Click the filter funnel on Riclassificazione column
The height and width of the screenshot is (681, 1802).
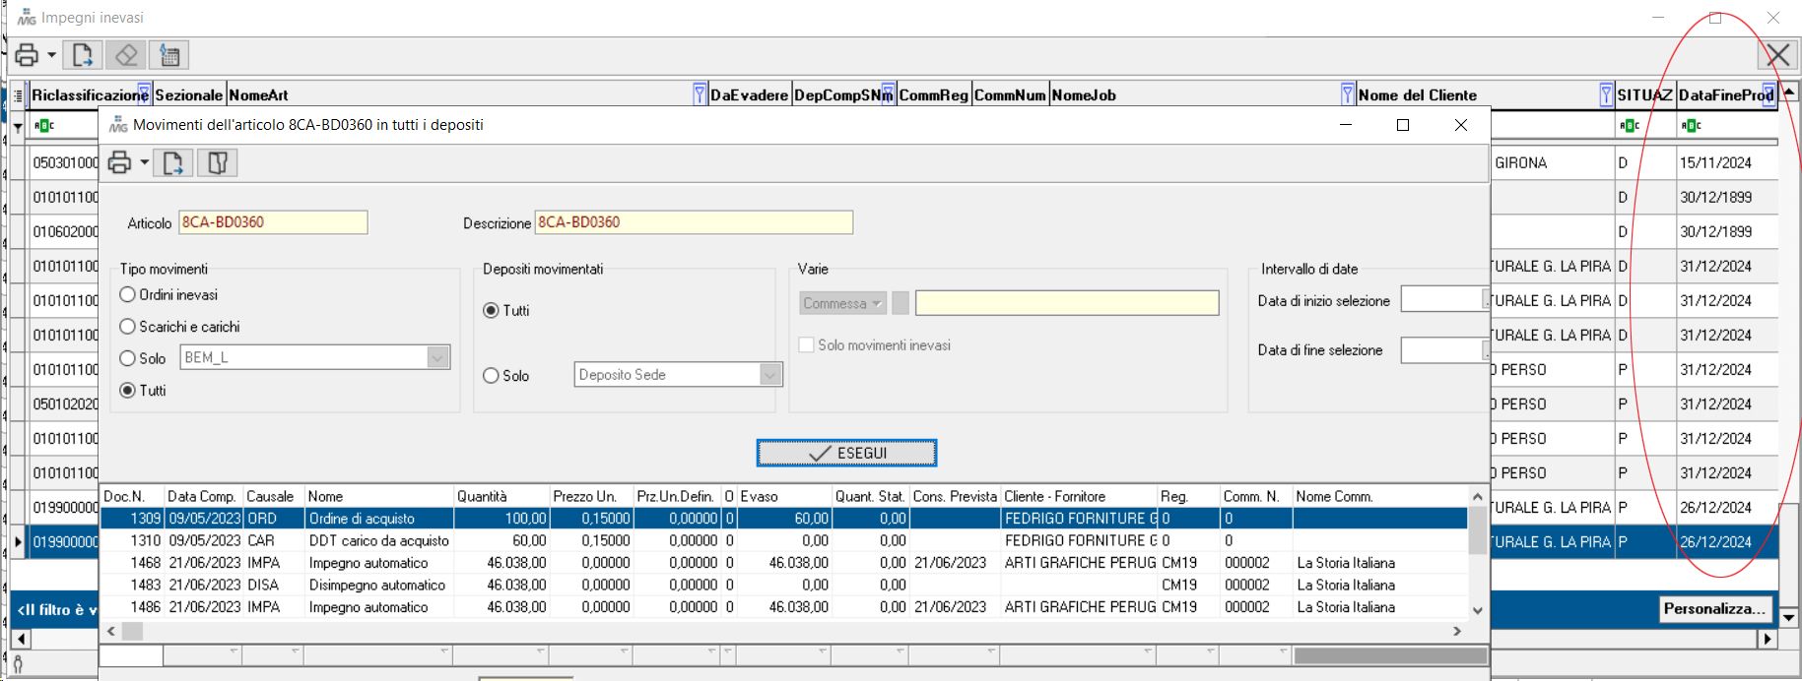[x=145, y=94]
